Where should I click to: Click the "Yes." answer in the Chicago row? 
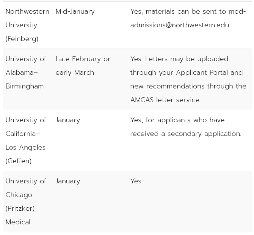pyautogui.click(x=136, y=181)
